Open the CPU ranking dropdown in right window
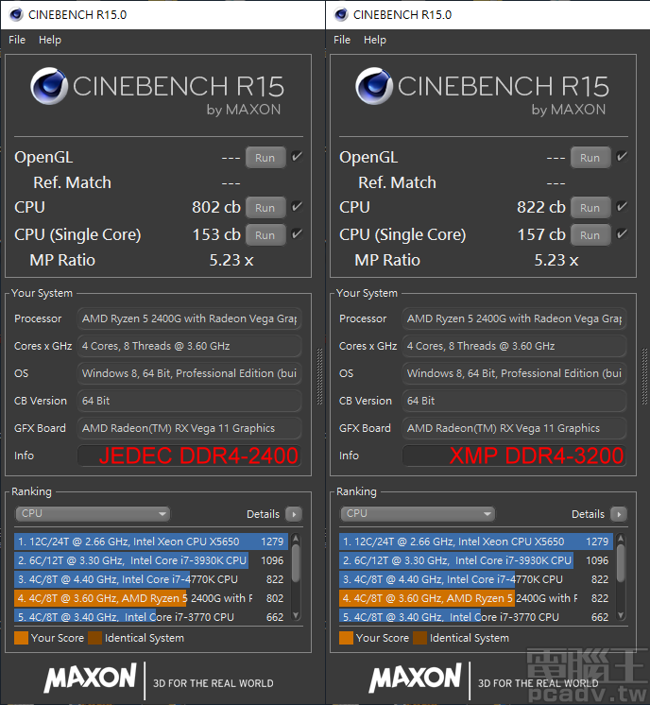This screenshot has height=705, width=650. point(418,514)
